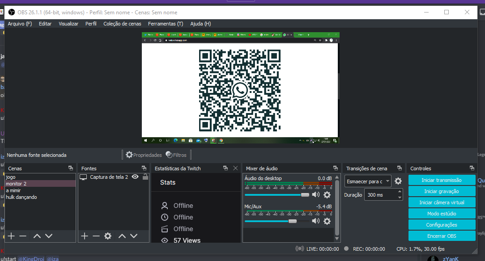Screen dimensions: 485x261
Task: Remove the selected scene with the minus icon
Action: tap(23, 236)
